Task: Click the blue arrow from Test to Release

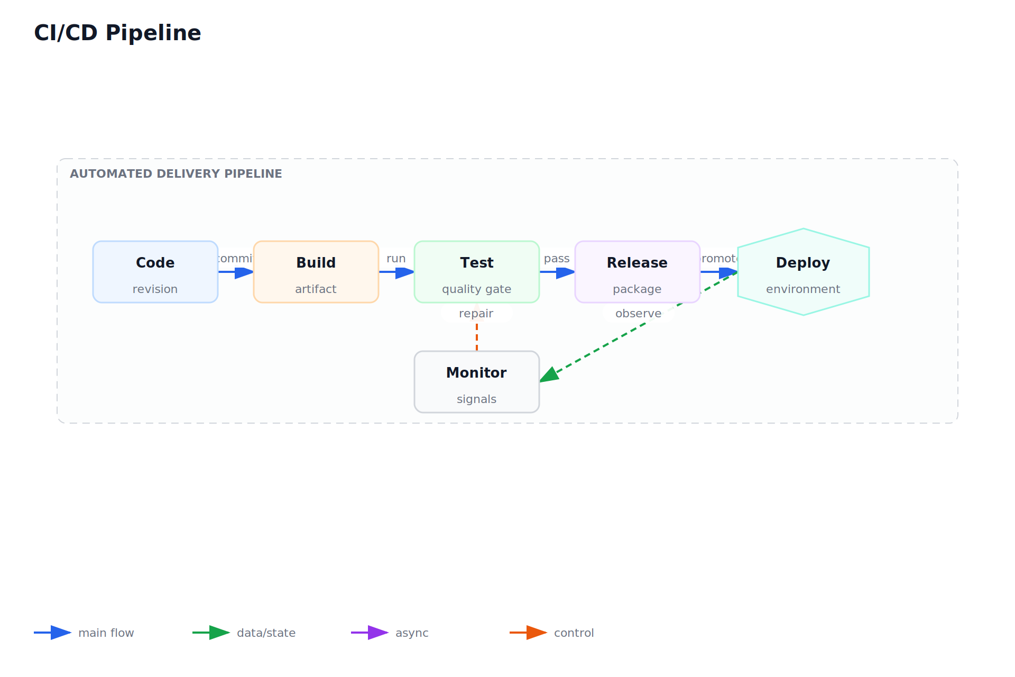Action: pyautogui.click(x=557, y=272)
